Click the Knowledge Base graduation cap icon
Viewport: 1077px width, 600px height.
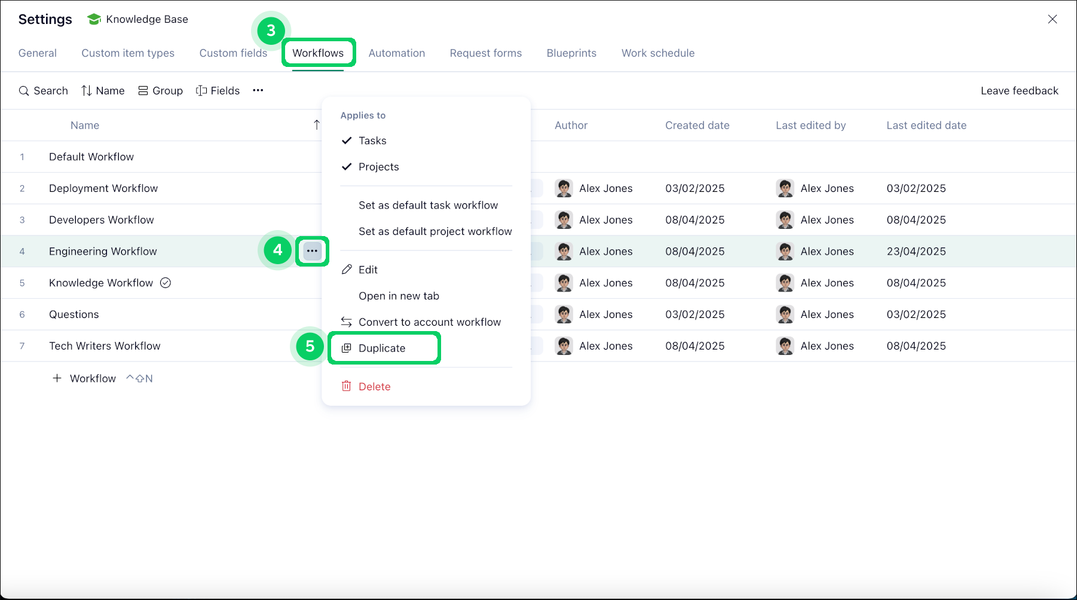pyautogui.click(x=94, y=19)
